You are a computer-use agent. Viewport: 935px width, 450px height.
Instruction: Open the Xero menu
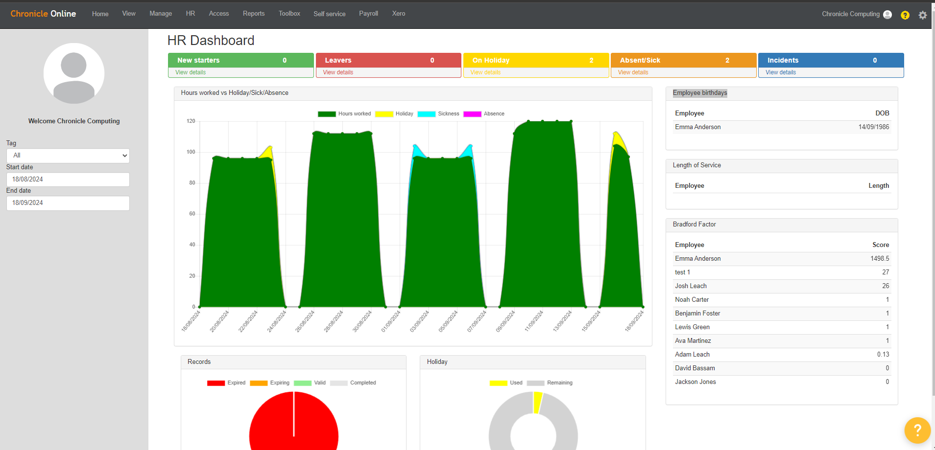399,14
